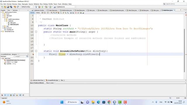Switch to the History view button
This screenshot has height=105, width=187.
38,13
